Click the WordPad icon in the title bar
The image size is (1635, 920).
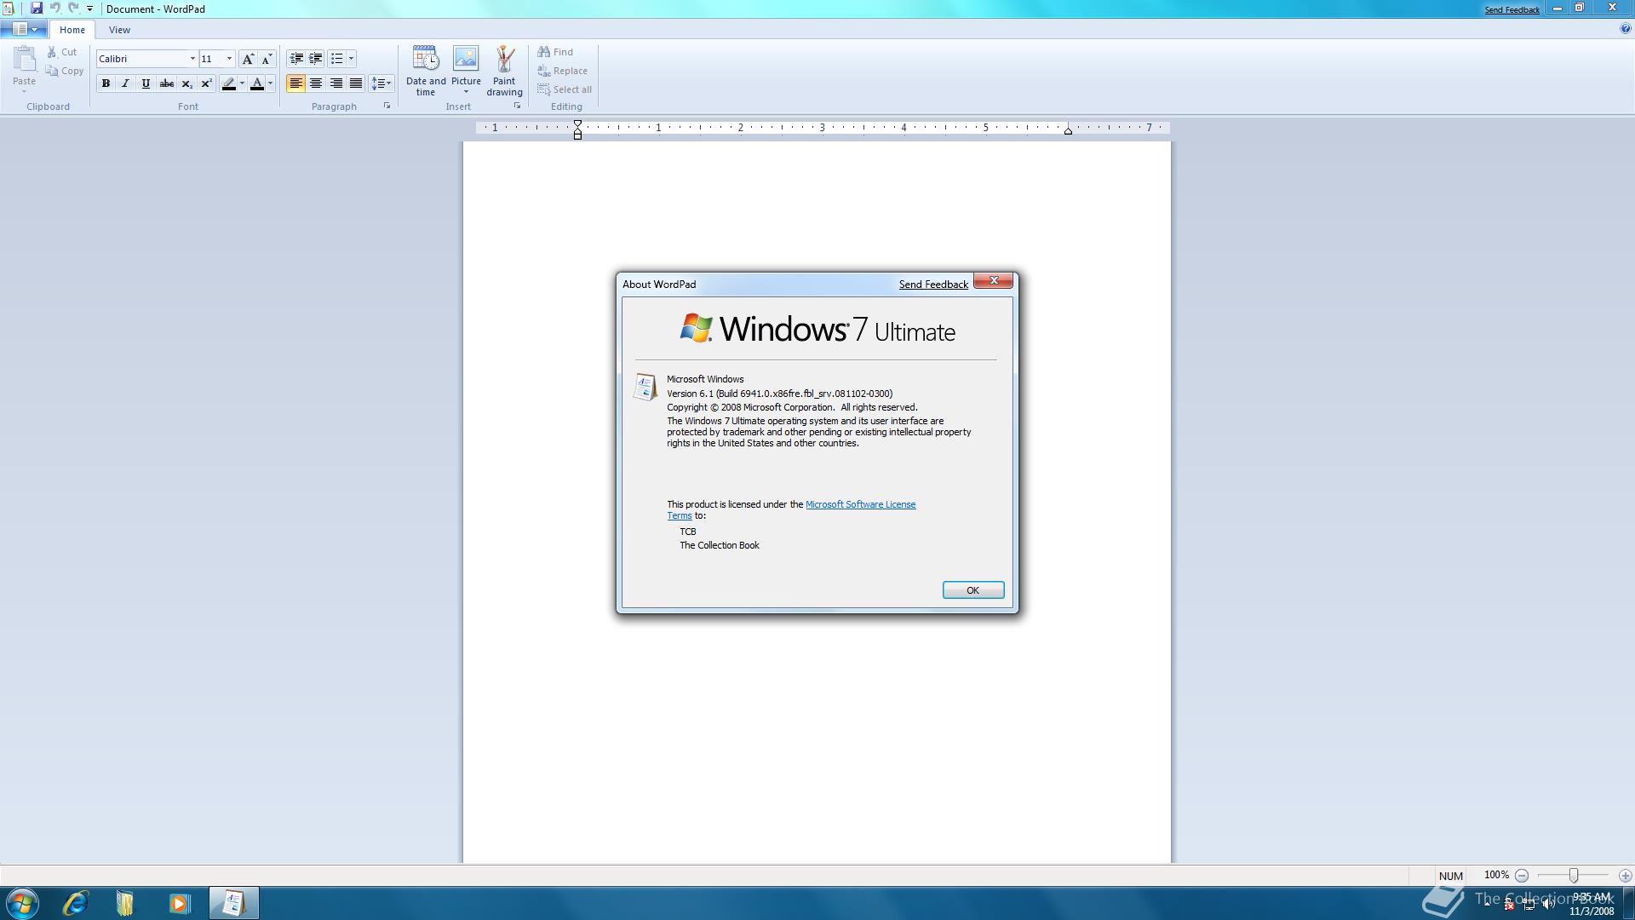pyautogui.click(x=9, y=9)
